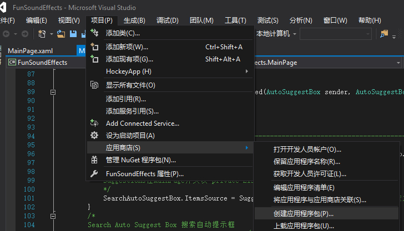Select 添加现有项(G)... menu item

tap(170, 59)
